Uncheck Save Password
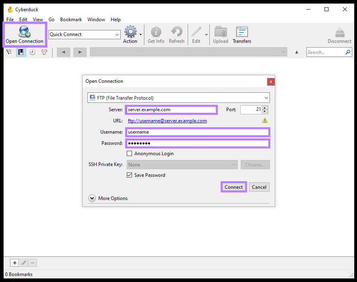The height and width of the screenshot is (282, 357). point(129,175)
